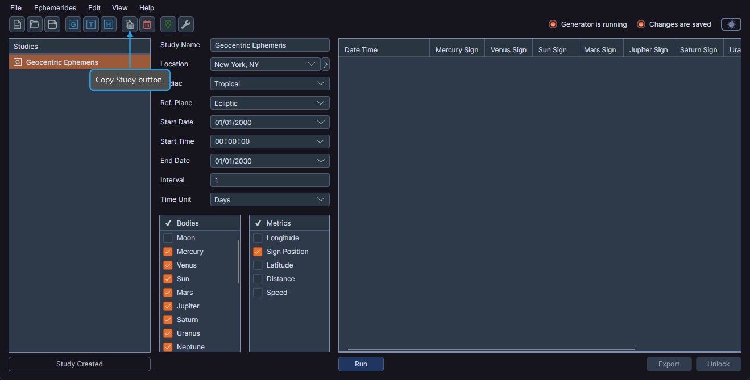Expand the Time Unit dropdown

[270, 199]
